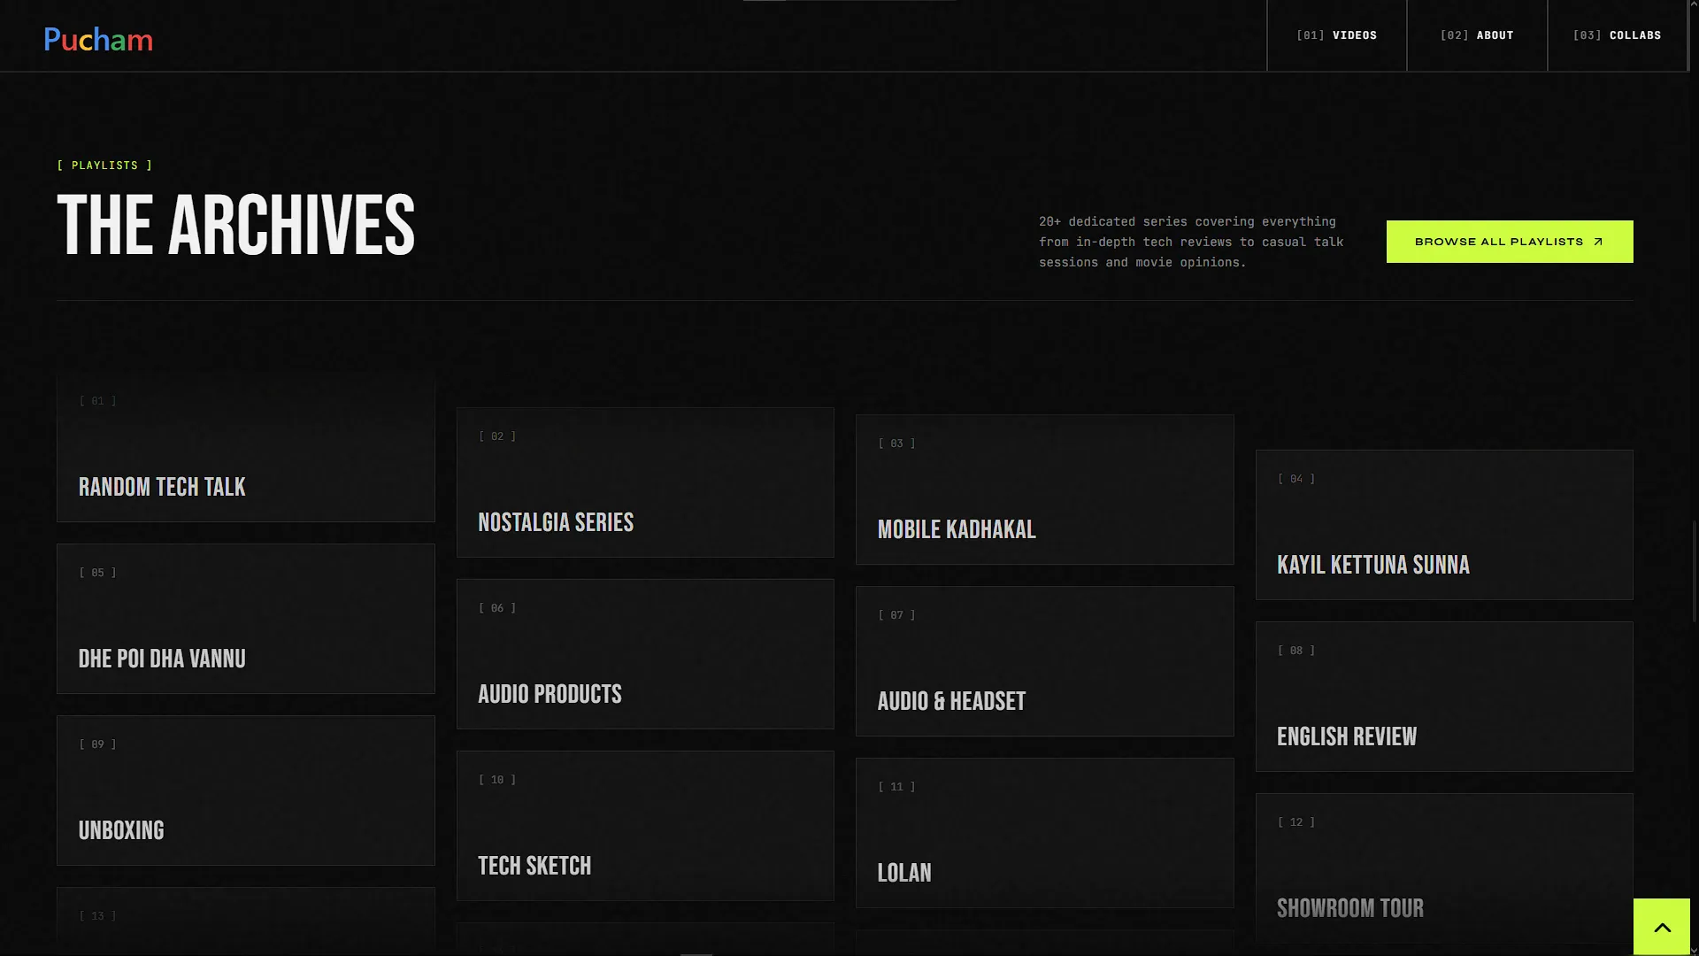
Task: Open the Lolan playlist card
Action: pos(1044,833)
